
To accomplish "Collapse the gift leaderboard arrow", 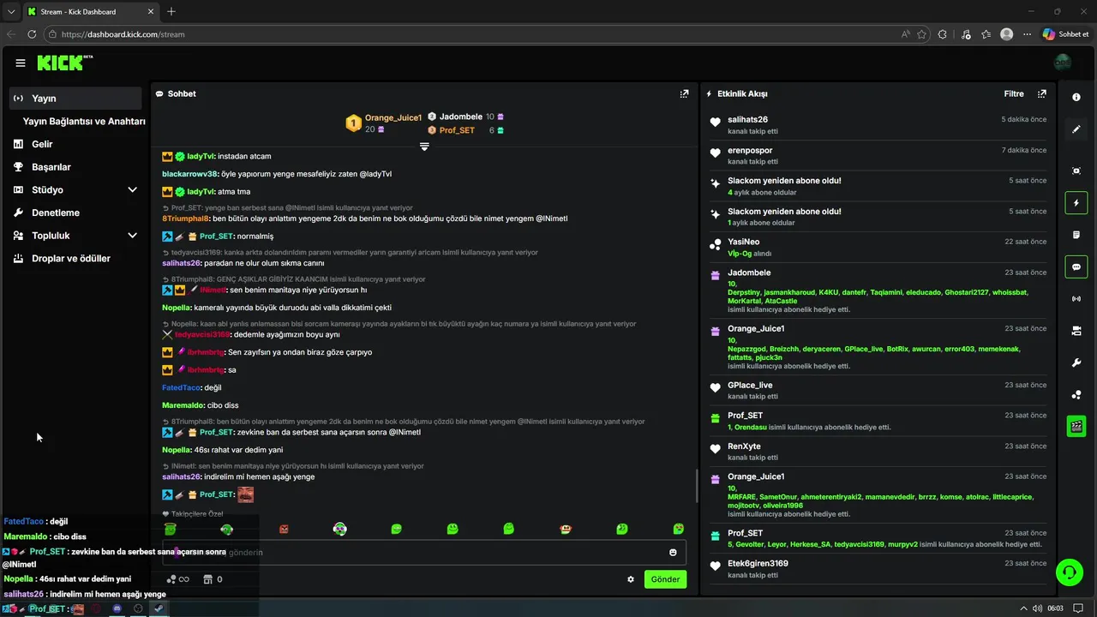I will [424, 147].
